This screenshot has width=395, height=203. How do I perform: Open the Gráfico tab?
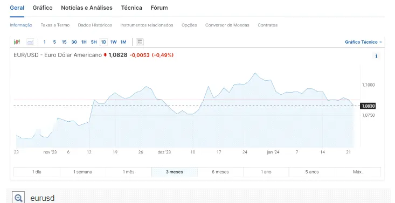coord(43,8)
